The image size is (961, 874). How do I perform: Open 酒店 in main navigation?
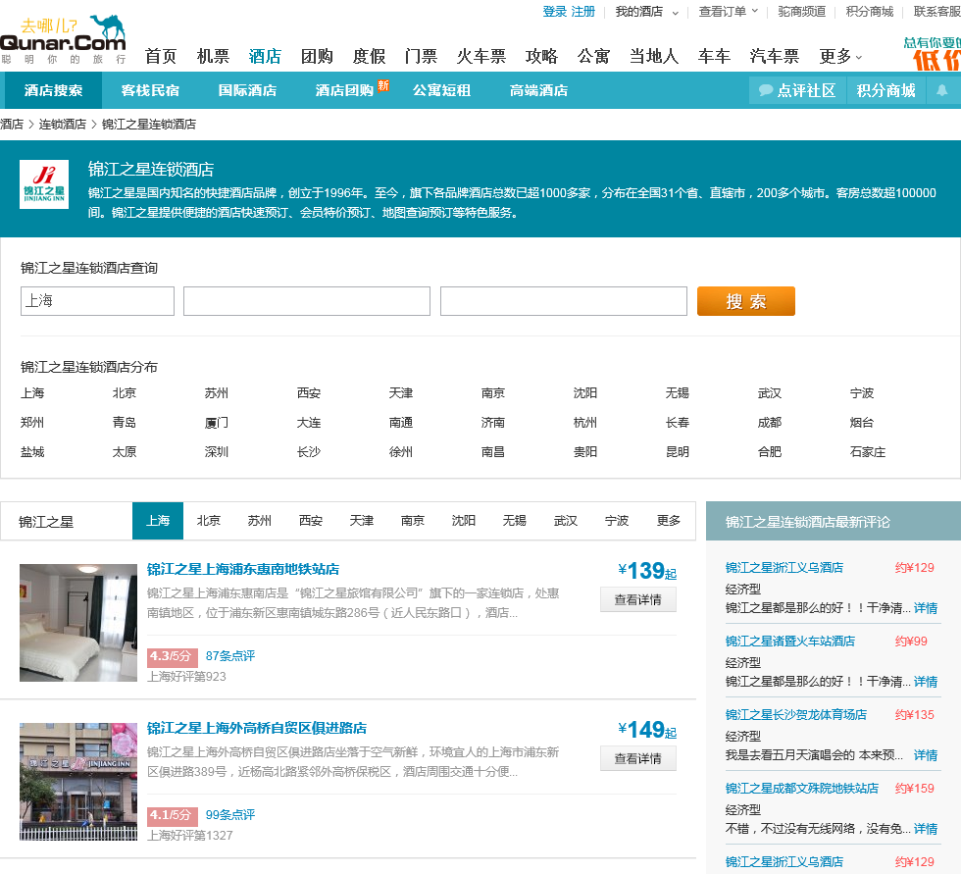[x=265, y=56]
